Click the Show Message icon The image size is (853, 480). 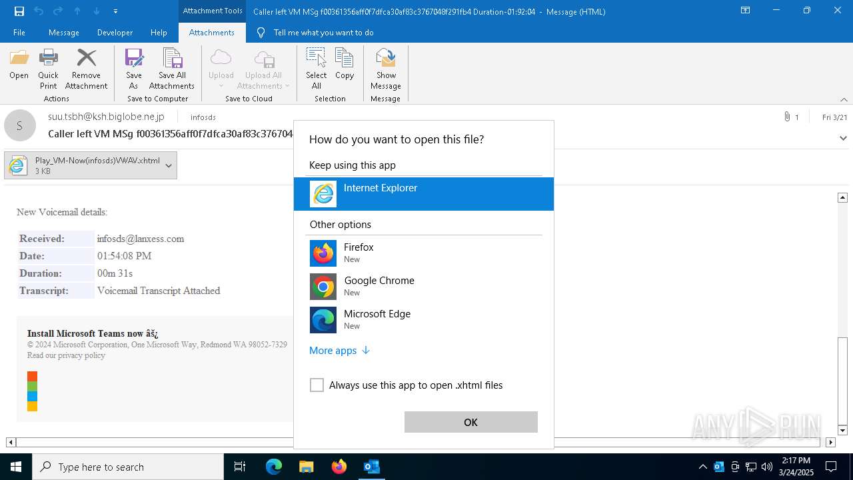point(386,69)
